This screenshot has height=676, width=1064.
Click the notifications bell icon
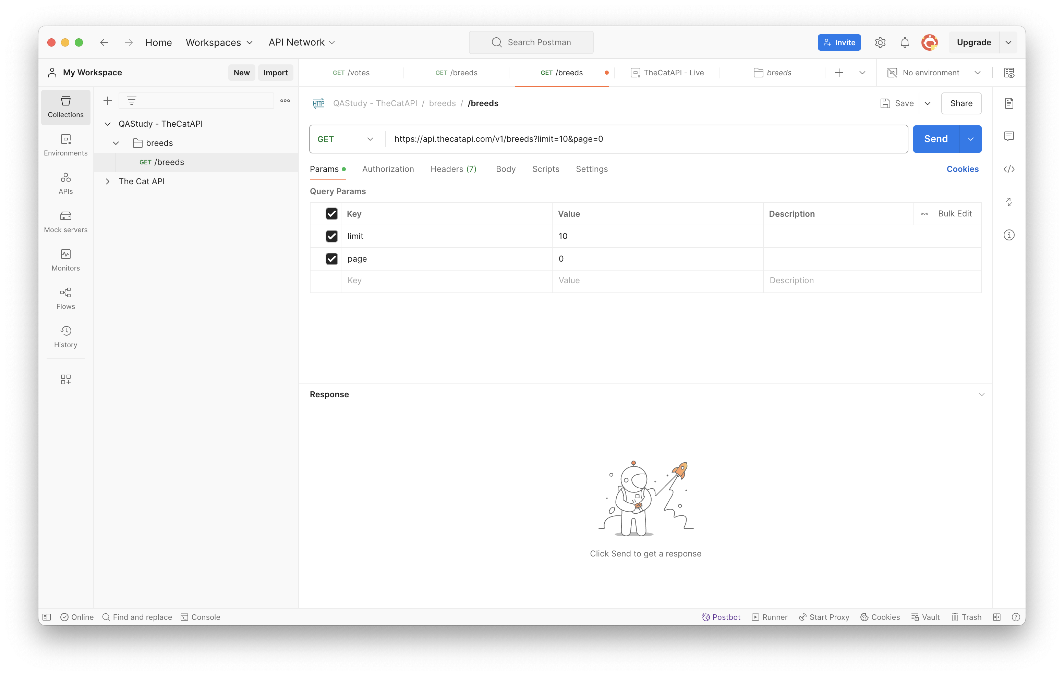tap(905, 42)
